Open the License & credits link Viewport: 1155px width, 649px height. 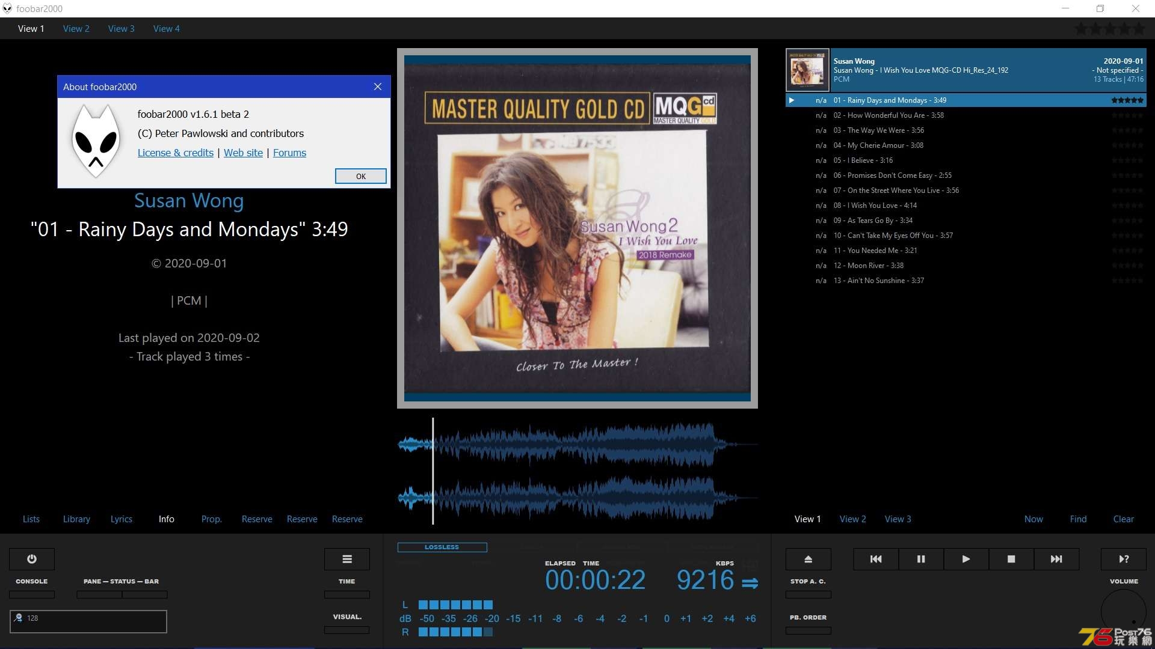click(176, 153)
